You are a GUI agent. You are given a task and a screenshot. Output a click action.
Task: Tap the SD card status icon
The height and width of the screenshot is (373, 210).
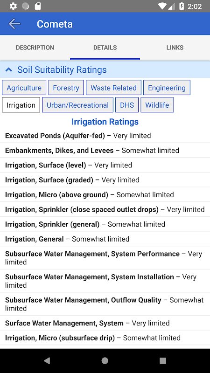[38, 6]
